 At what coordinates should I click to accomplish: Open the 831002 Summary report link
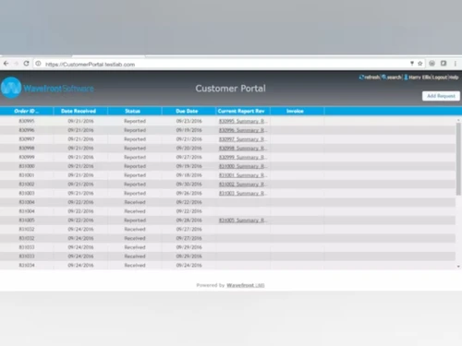[243, 185]
